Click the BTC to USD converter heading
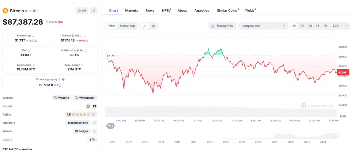This screenshot has height=152, width=353. pyautogui.click(x=17, y=149)
